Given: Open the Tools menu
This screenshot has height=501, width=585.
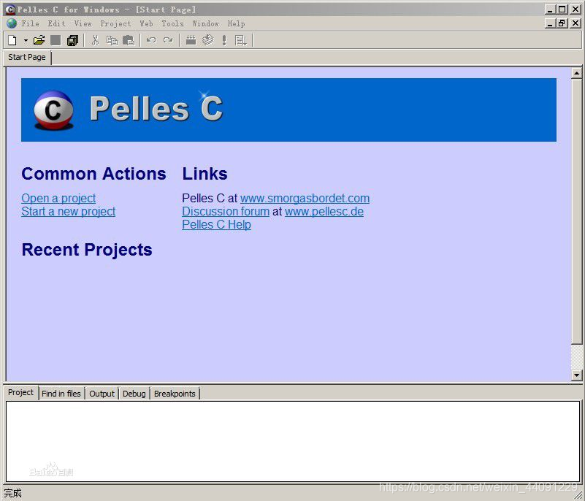Looking at the screenshot, I should [173, 23].
